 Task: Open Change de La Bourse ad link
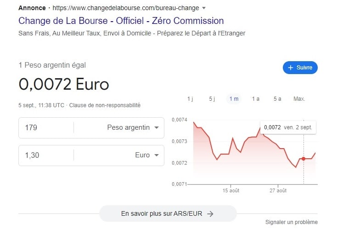click(121, 21)
